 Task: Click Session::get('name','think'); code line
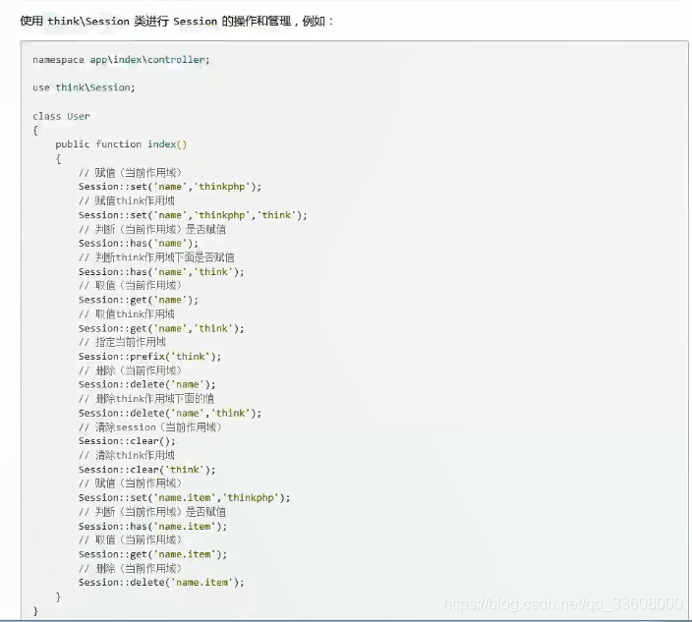(161, 328)
